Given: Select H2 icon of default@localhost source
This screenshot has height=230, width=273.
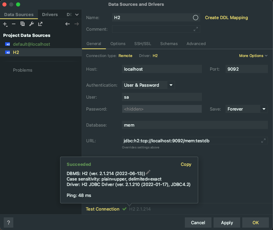Looking at the screenshot, I should [x=8, y=44].
